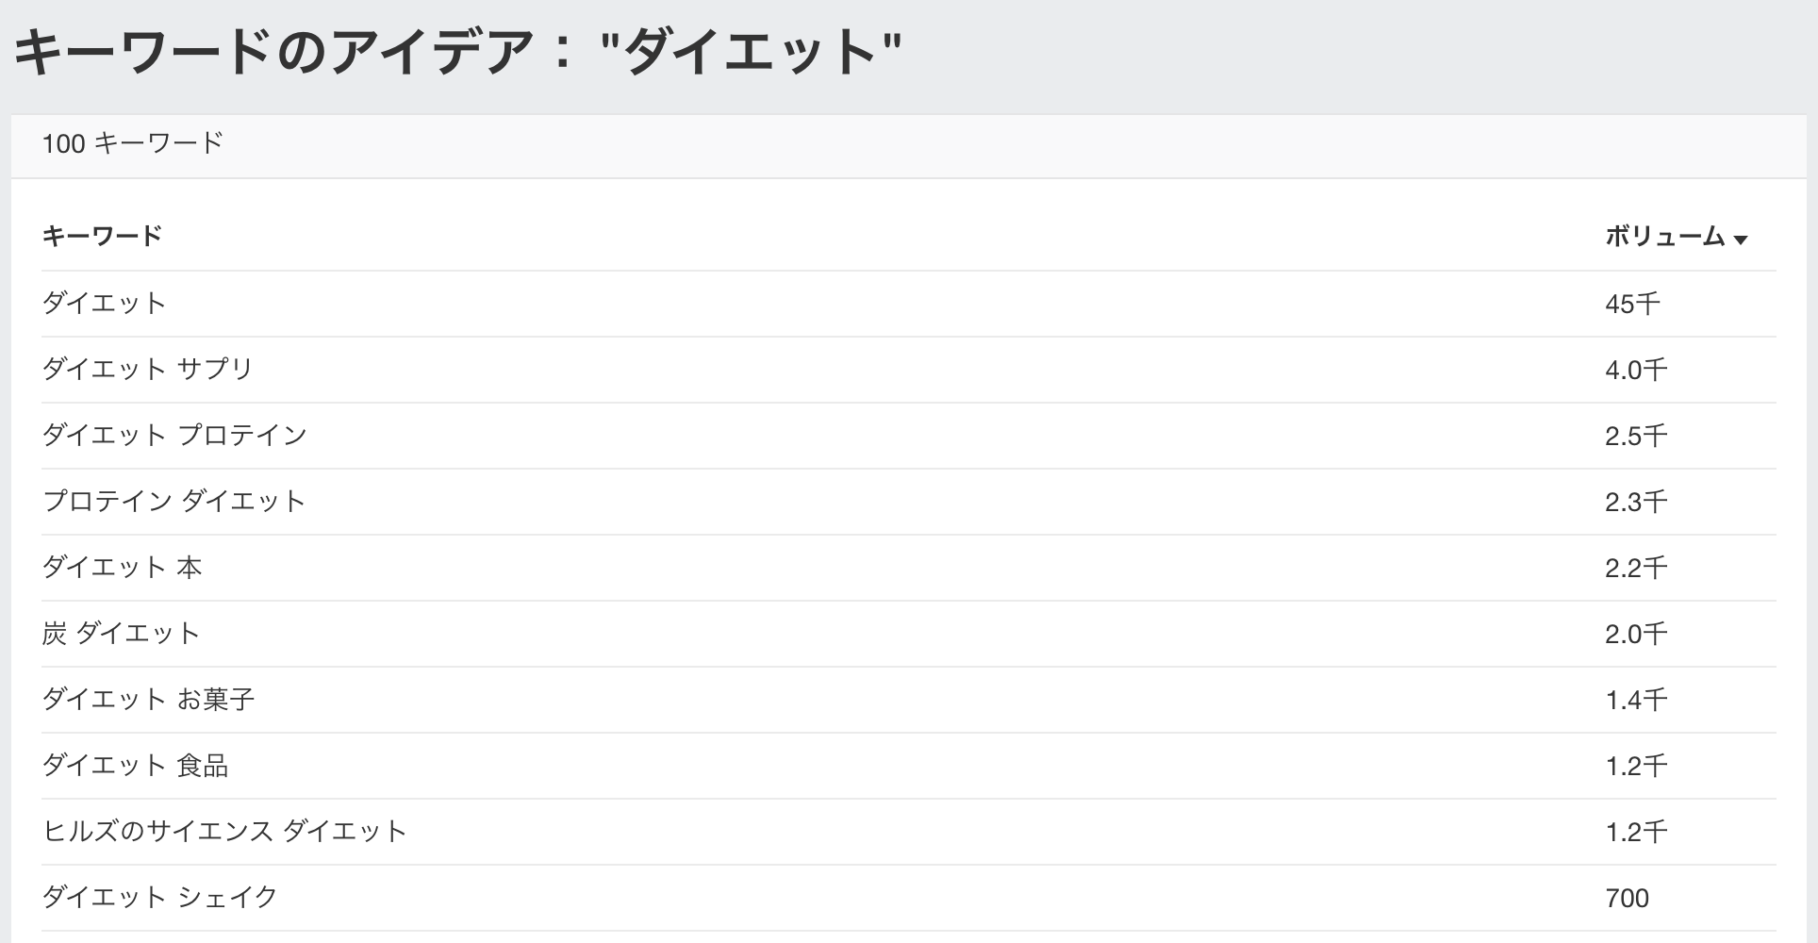The width and height of the screenshot is (1818, 943).
Task: Click the 4.0千 volume value
Action: pyautogui.click(x=1636, y=370)
